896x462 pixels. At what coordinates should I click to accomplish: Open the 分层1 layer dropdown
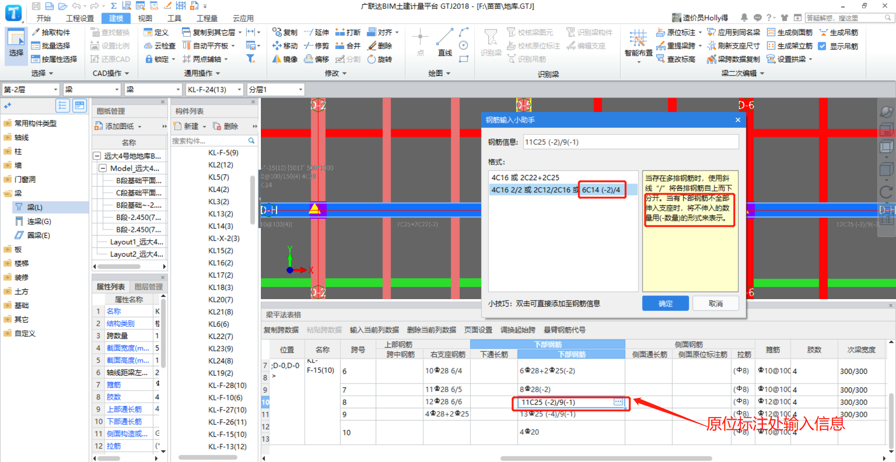pyautogui.click(x=276, y=89)
